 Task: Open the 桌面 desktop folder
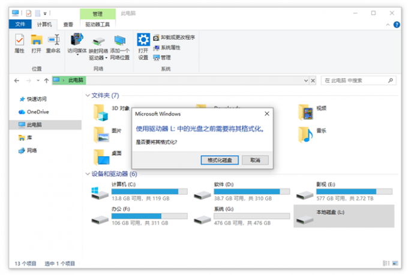[107, 157]
